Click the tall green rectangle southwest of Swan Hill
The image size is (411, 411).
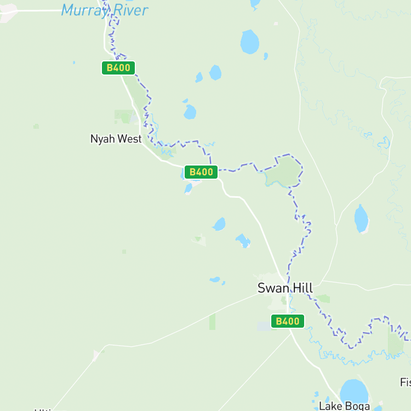[x=212, y=322]
